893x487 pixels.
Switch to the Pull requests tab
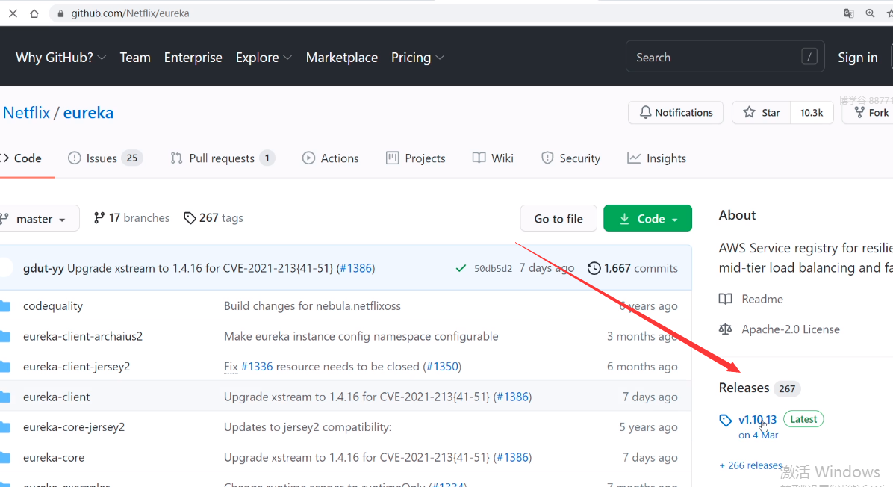(222, 158)
